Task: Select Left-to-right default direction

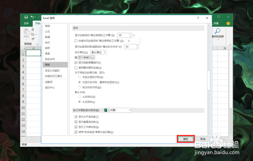Action: point(79,102)
